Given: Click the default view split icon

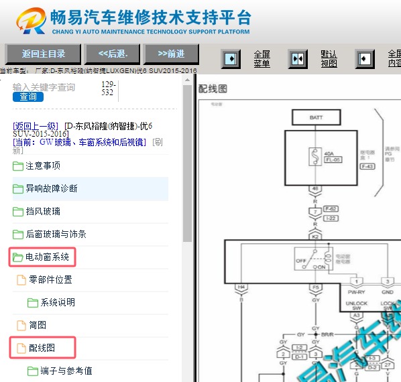Looking at the screenshot, I should tap(298, 59).
